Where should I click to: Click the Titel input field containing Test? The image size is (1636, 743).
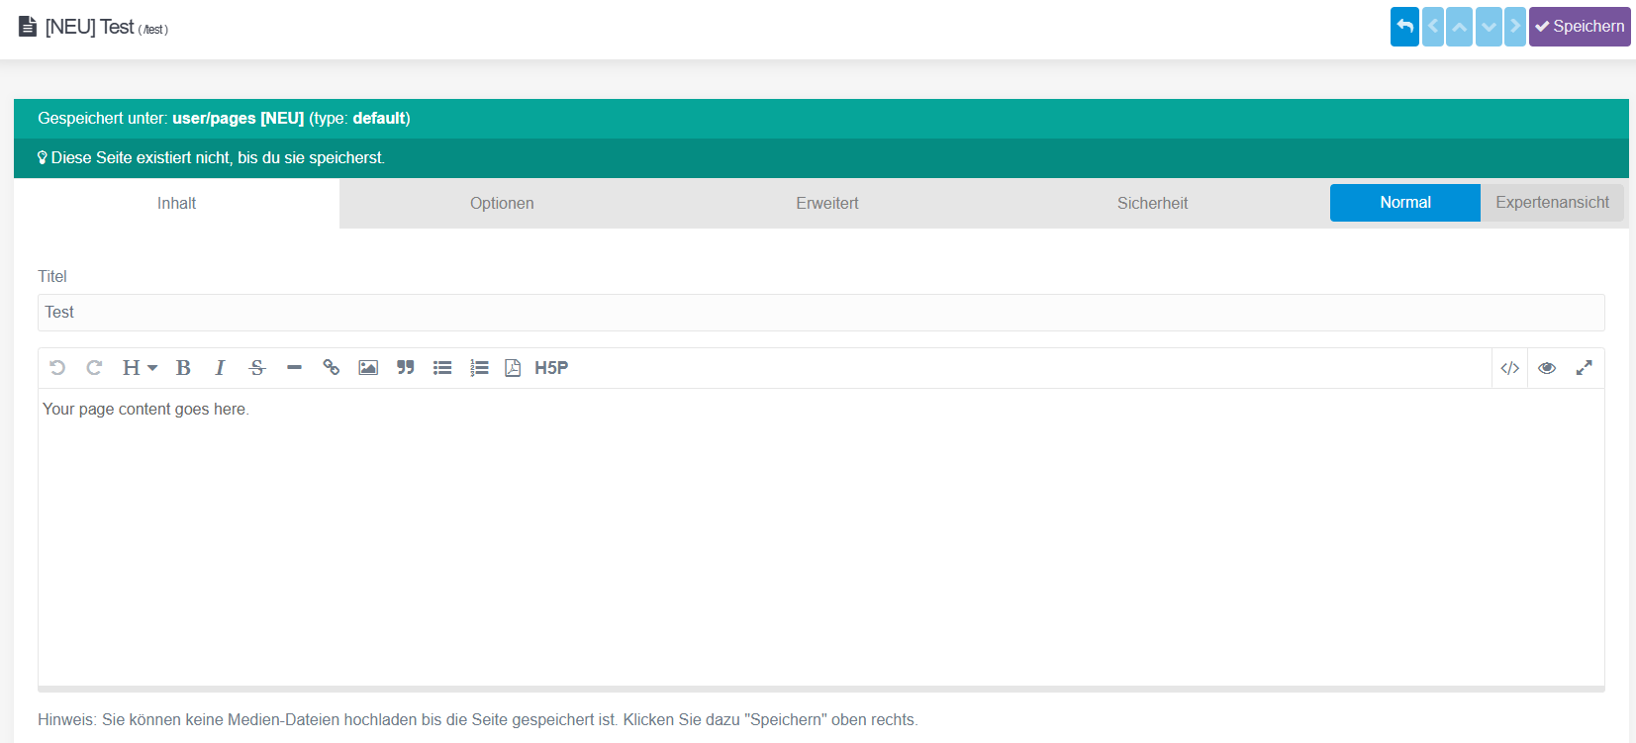coord(821,313)
